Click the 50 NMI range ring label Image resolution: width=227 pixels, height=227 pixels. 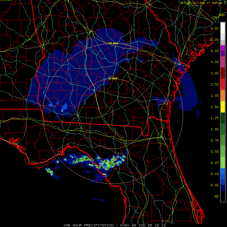point(113,79)
